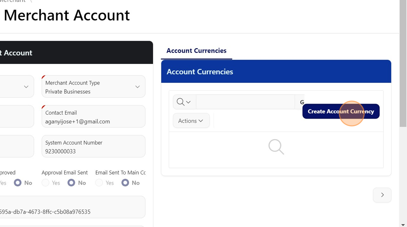Viewport: 407px width, 227px height.
Task: Click the scrollbar down arrow
Action: point(403,224)
